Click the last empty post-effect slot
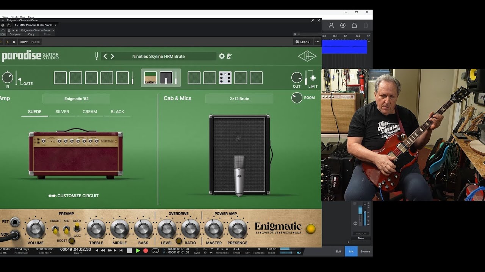Viewport: 485px width, 272px height. tap(256, 78)
